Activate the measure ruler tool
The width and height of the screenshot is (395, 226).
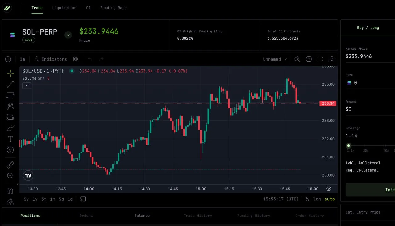coord(10,165)
